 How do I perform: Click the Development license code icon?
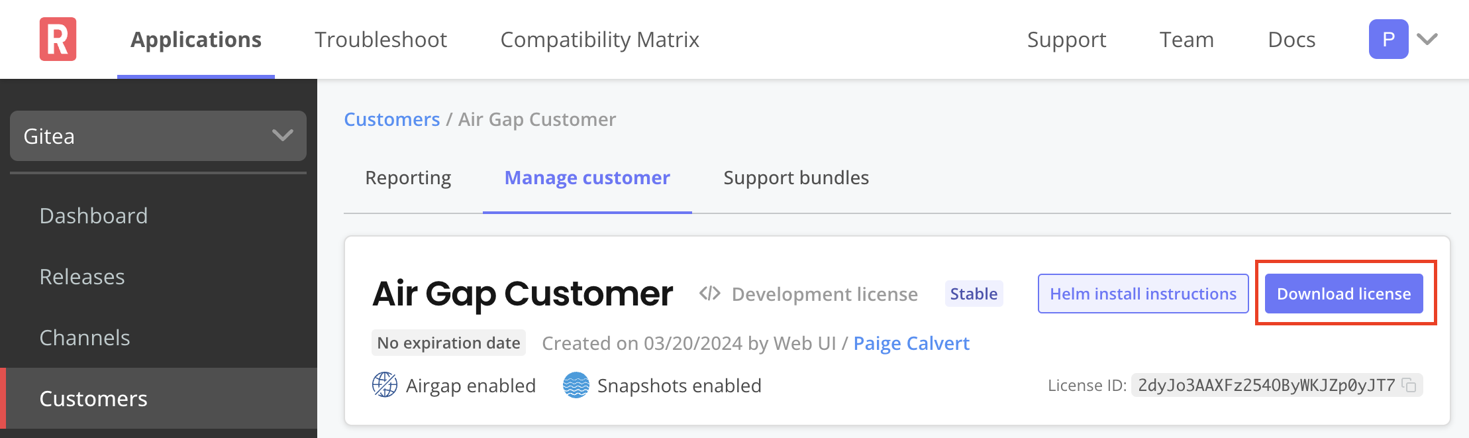click(709, 294)
